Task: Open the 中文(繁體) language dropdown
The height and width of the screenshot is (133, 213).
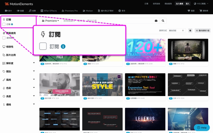Action: click(x=201, y=4)
